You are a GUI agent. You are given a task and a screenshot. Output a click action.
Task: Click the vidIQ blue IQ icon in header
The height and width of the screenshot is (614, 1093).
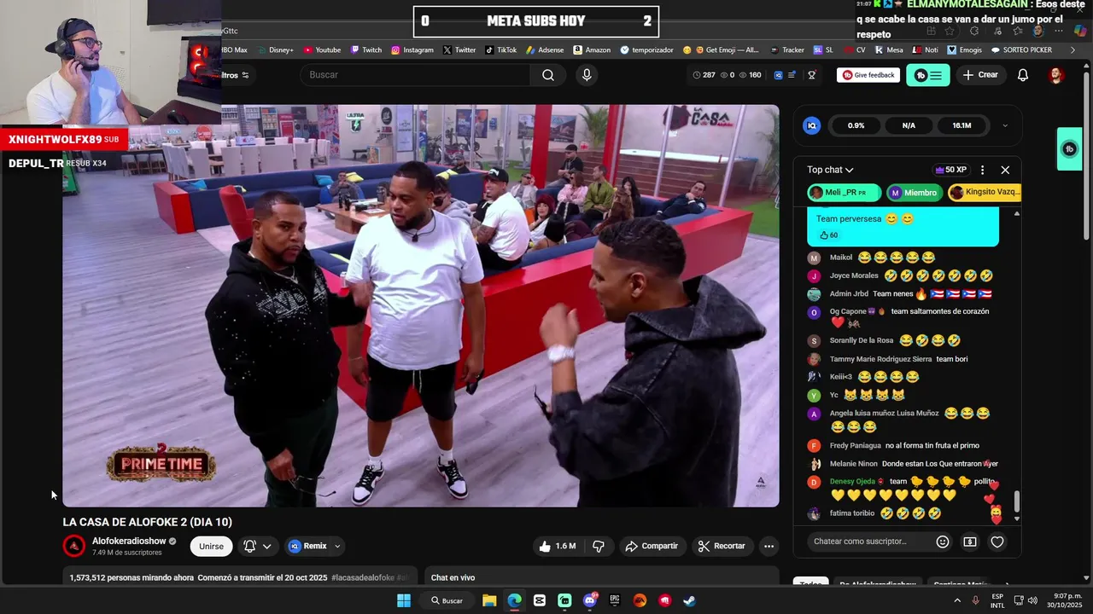778,75
